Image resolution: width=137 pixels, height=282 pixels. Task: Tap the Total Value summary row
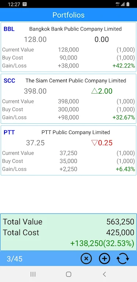[68, 222]
